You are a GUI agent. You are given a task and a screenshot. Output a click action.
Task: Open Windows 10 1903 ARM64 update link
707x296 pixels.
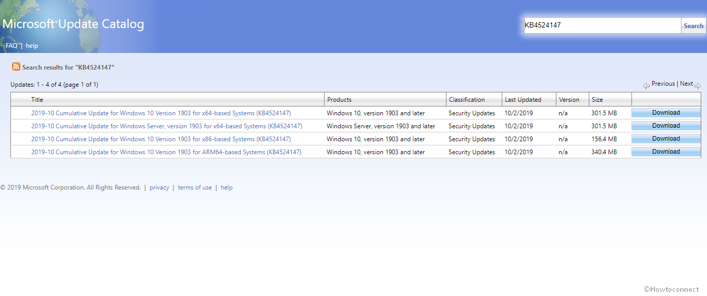166,152
